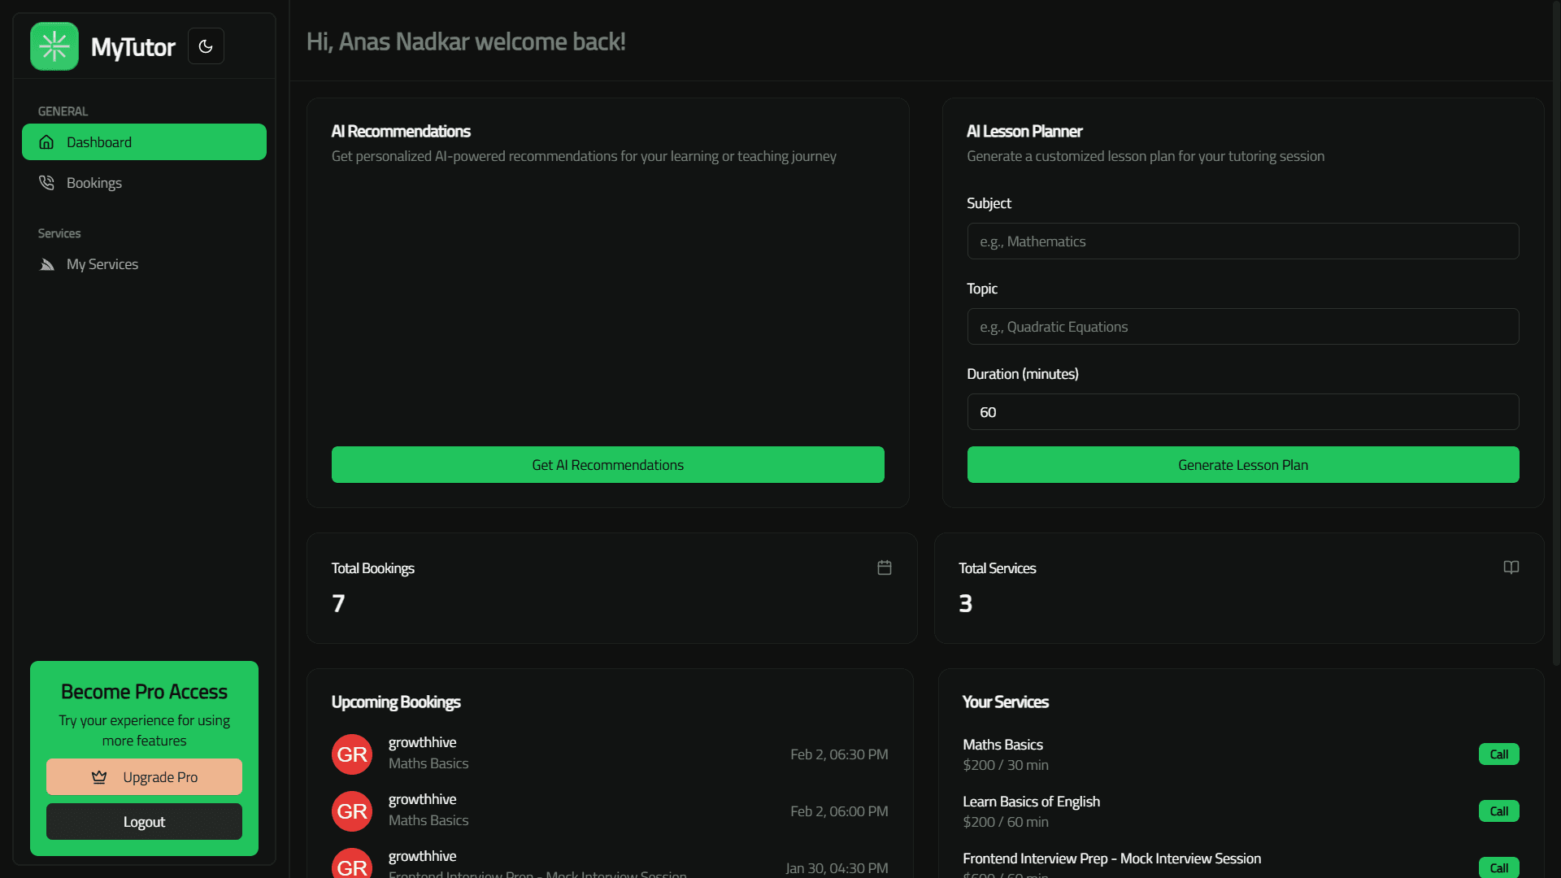Screen dimensions: 1561x878
Task: Click the crown icon on Upgrade Pro
Action: pyautogui.click(x=99, y=777)
